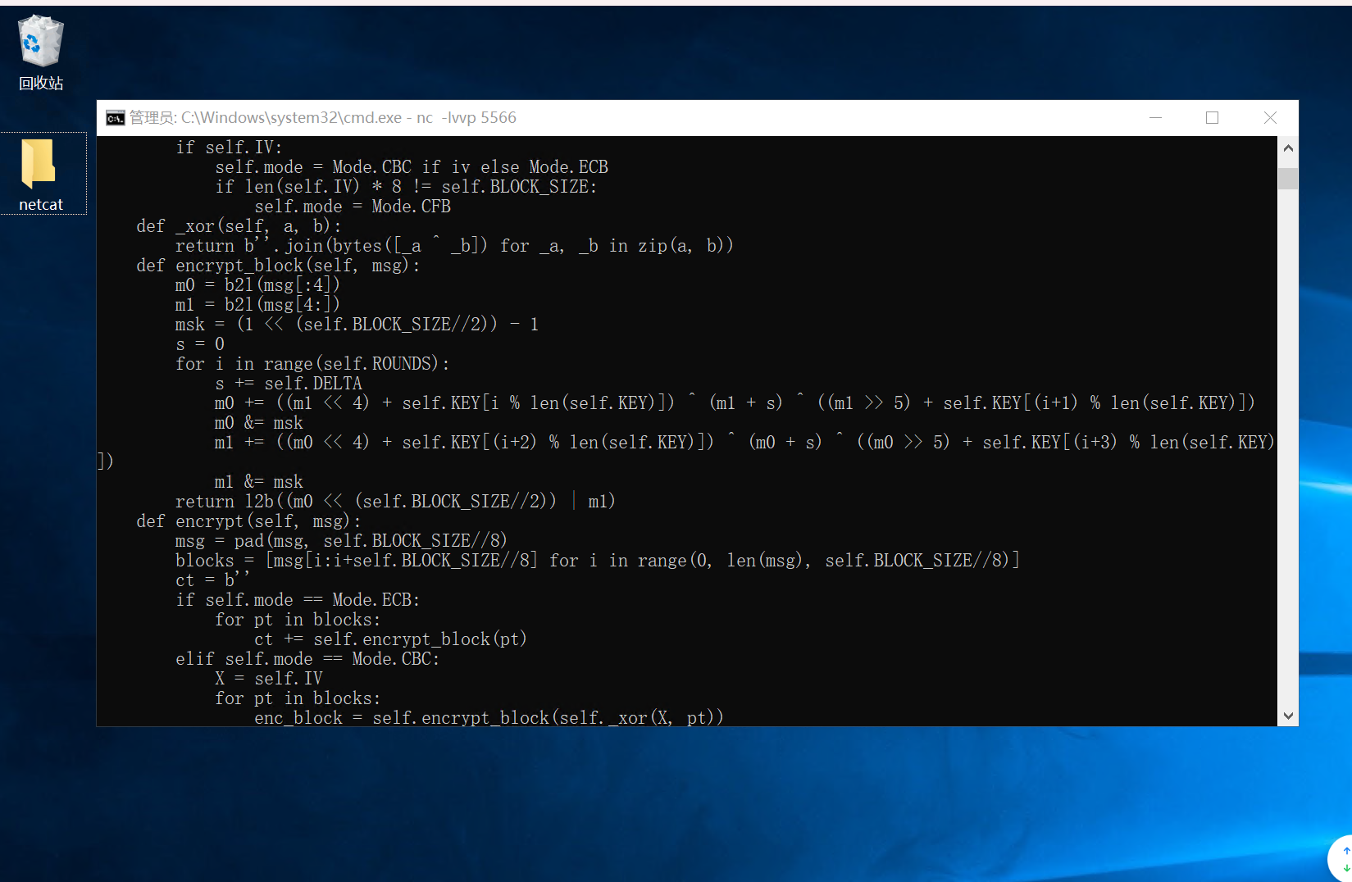The width and height of the screenshot is (1352, 882).
Task: Click the line 's += self.DELTA'
Action: point(289,384)
